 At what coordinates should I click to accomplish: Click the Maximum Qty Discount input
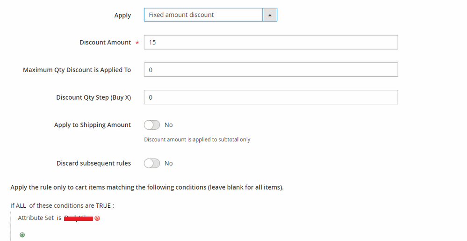coord(271,70)
